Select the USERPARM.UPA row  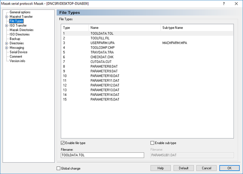coord(148,43)
